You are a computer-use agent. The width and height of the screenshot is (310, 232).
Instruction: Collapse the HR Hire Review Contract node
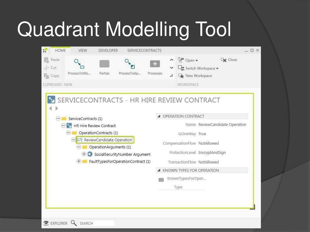point(63,126)
